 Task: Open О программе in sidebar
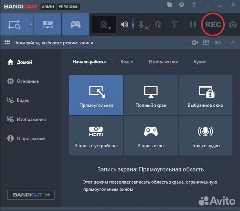pyautogui.click(x=26, y=138)
